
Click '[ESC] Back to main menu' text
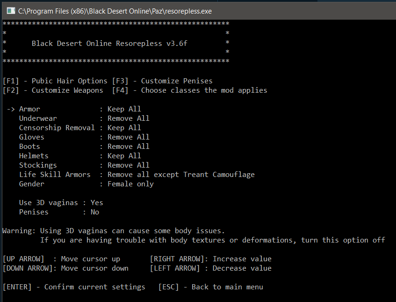point(210,287)
